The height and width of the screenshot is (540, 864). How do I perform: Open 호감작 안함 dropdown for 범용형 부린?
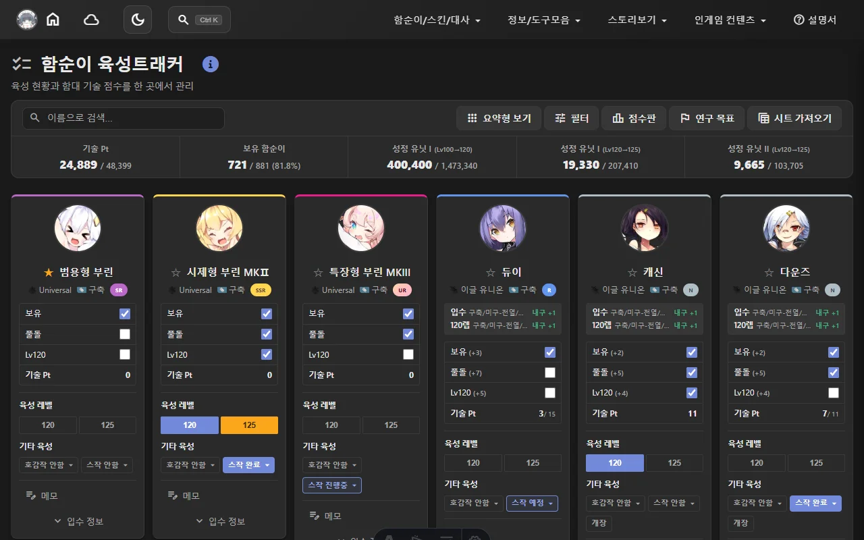pyautogui.click(x=49, y=465)
